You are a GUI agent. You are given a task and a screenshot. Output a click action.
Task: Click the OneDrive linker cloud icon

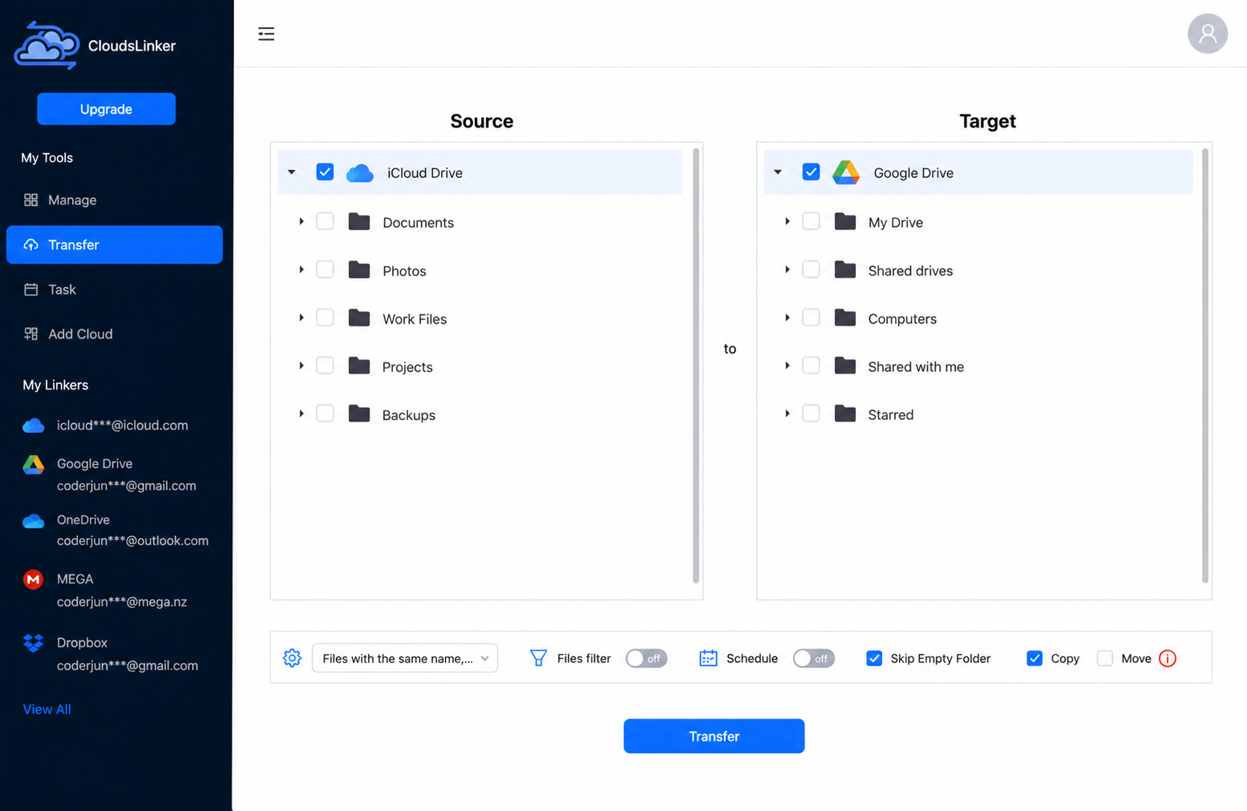[x=33, y=521]
